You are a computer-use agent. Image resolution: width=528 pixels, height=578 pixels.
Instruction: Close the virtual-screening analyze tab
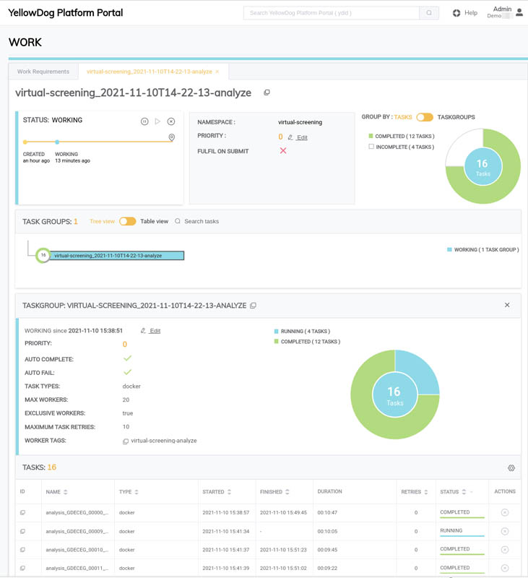tap(217, 72)
